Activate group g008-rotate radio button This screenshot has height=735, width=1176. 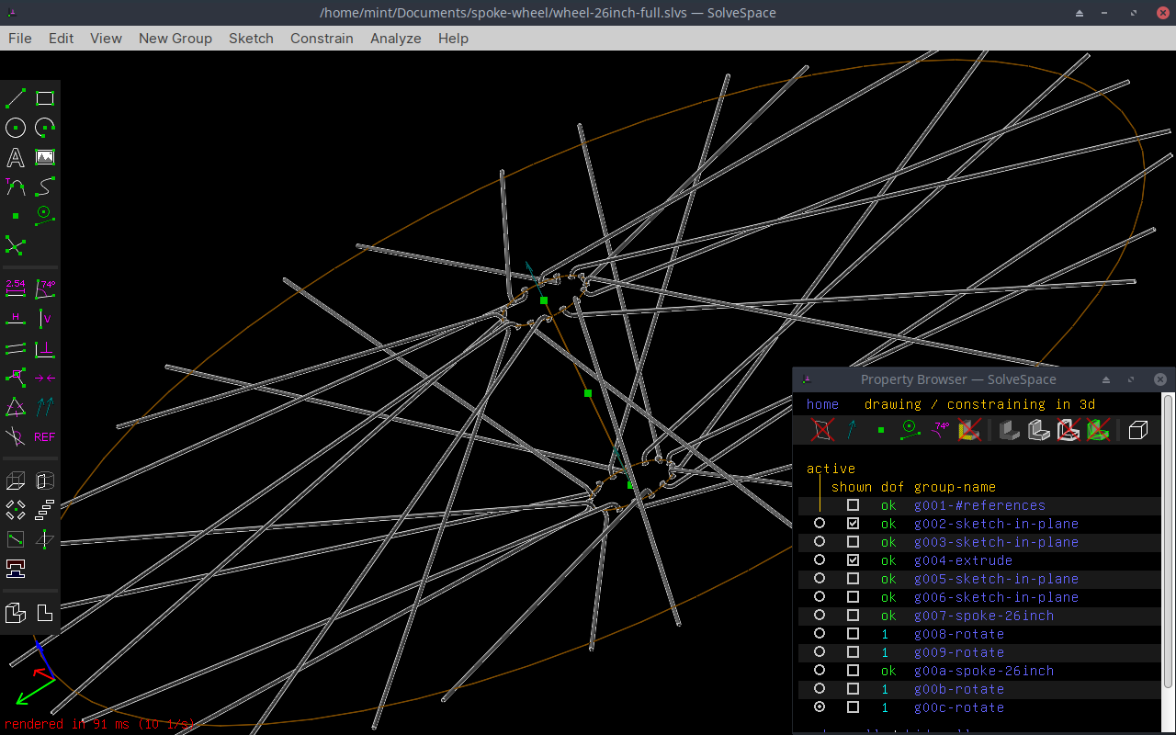coord(820,634)
